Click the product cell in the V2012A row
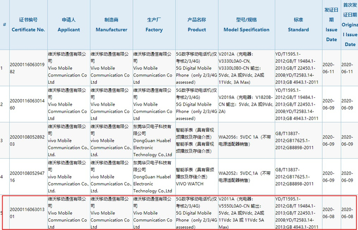Image resolution: width=358 pixels, height=230 pixels. (x=197, y=68)
